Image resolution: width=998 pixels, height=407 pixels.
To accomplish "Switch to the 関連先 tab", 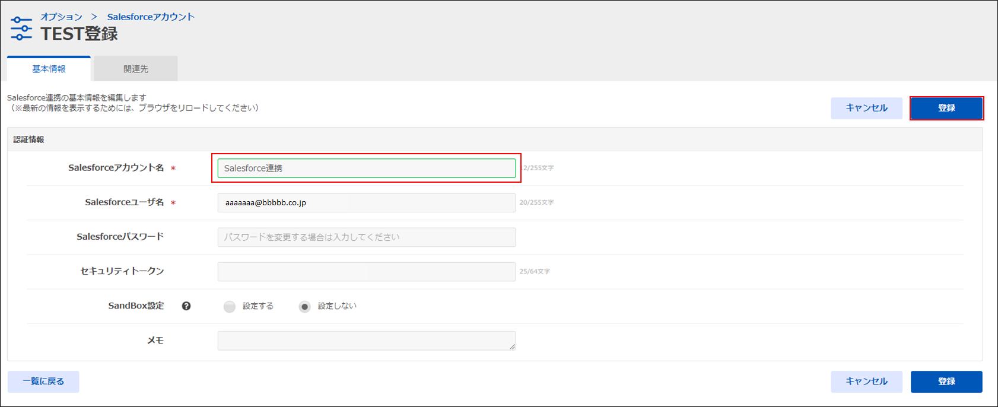I will tap(136, 69).
